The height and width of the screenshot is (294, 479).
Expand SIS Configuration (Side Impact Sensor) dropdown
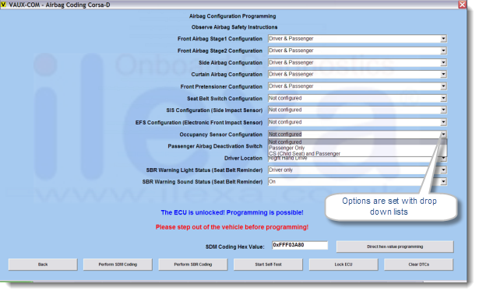pos(443,110)
